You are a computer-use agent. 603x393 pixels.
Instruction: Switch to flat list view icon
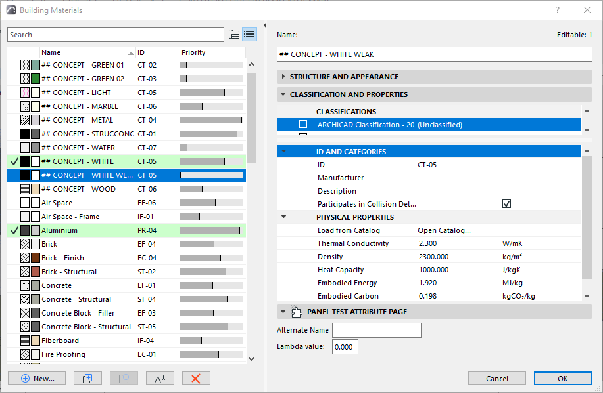[x=249, y=35]
